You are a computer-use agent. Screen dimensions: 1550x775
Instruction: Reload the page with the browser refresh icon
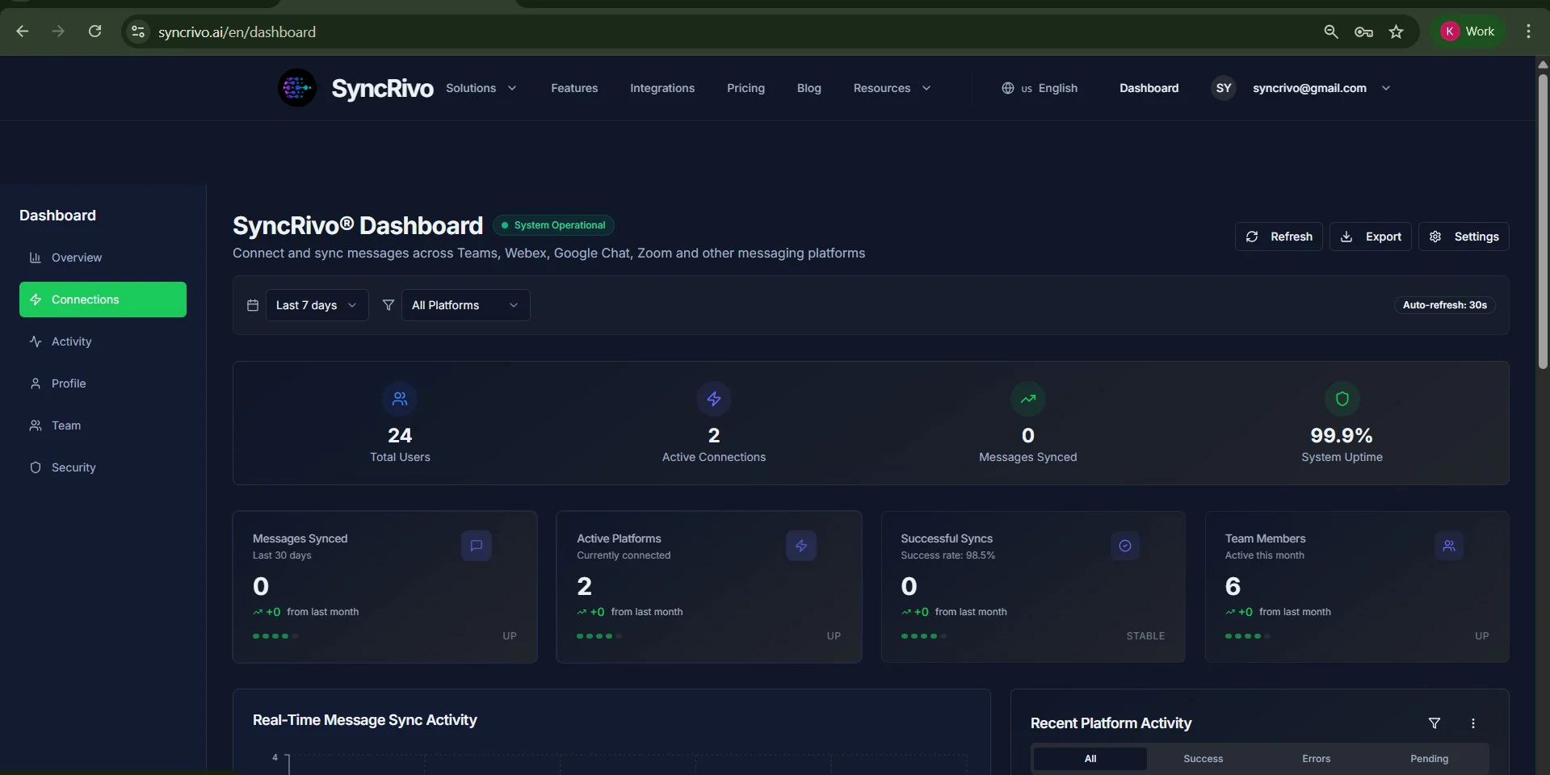pyautogui.click(x=95, y=31)
